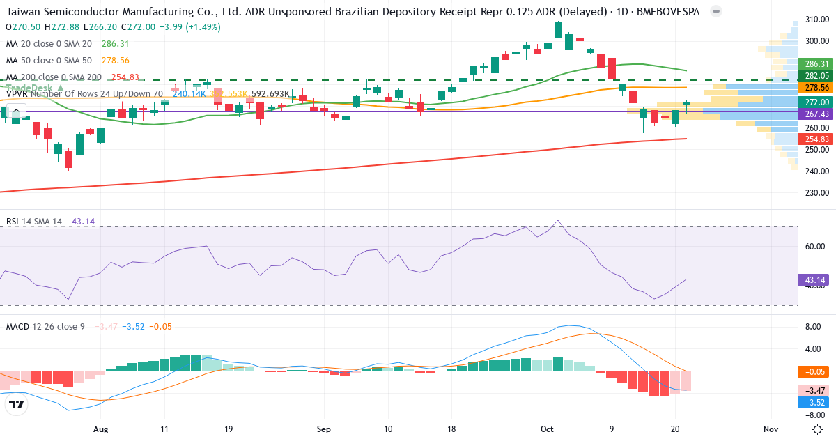
Task: Click the blue -3.52 MACD axis label
Action: [813, 402]
